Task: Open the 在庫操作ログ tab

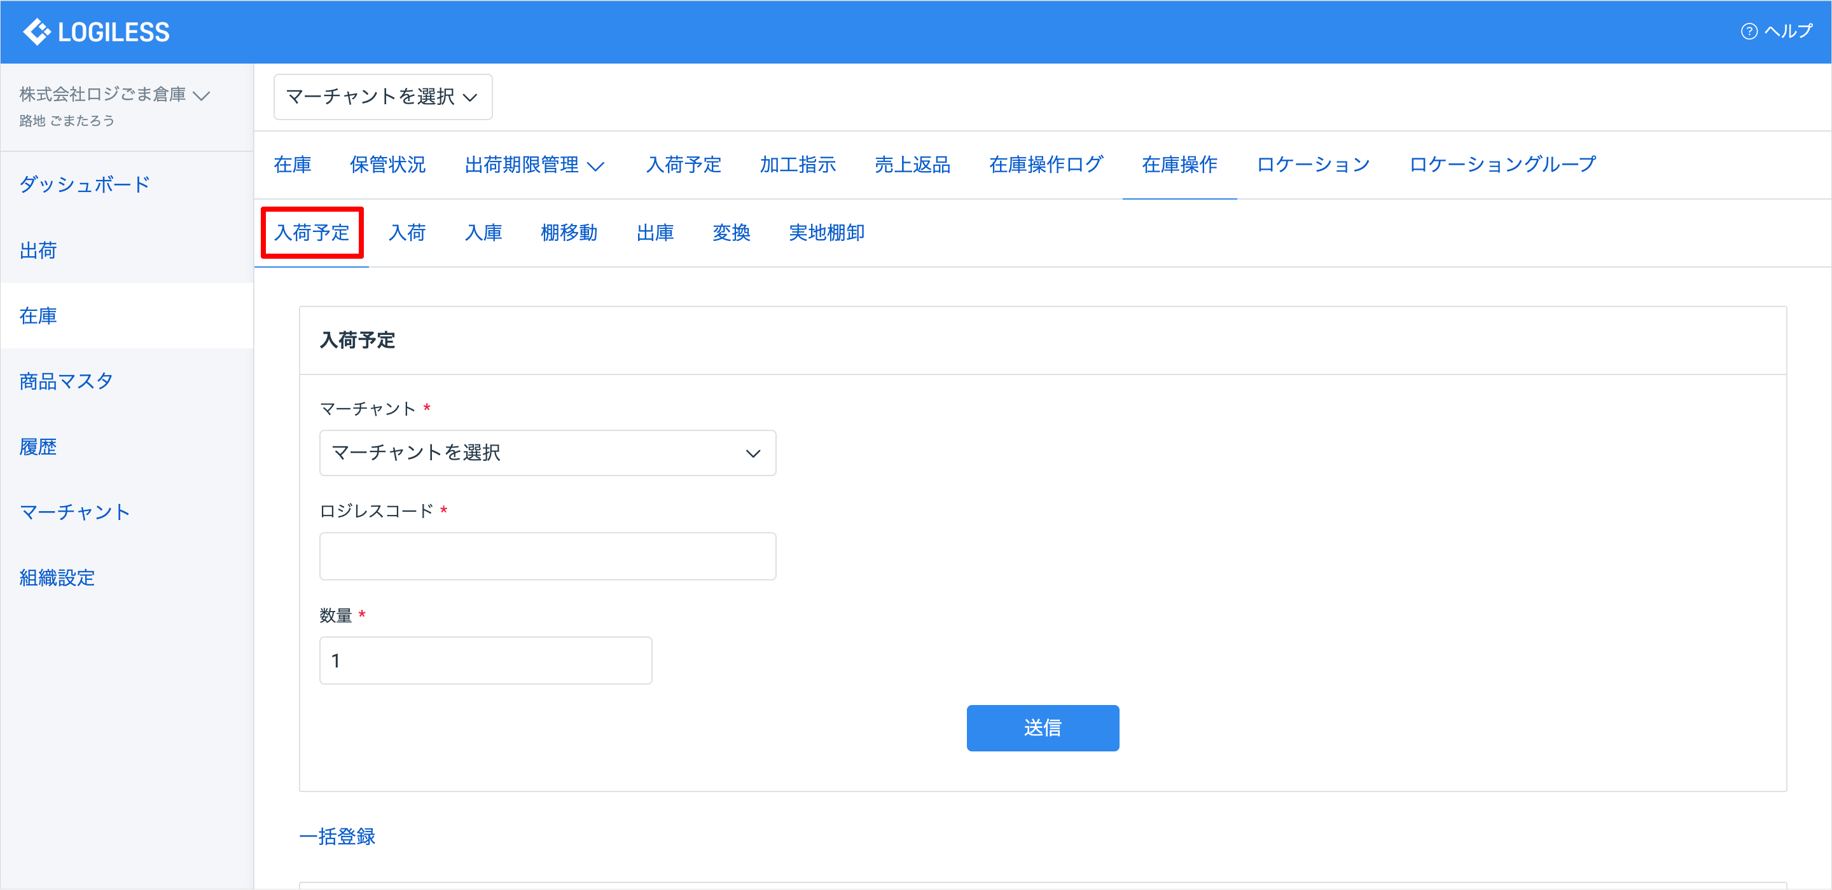Action: click(1046, 165)
